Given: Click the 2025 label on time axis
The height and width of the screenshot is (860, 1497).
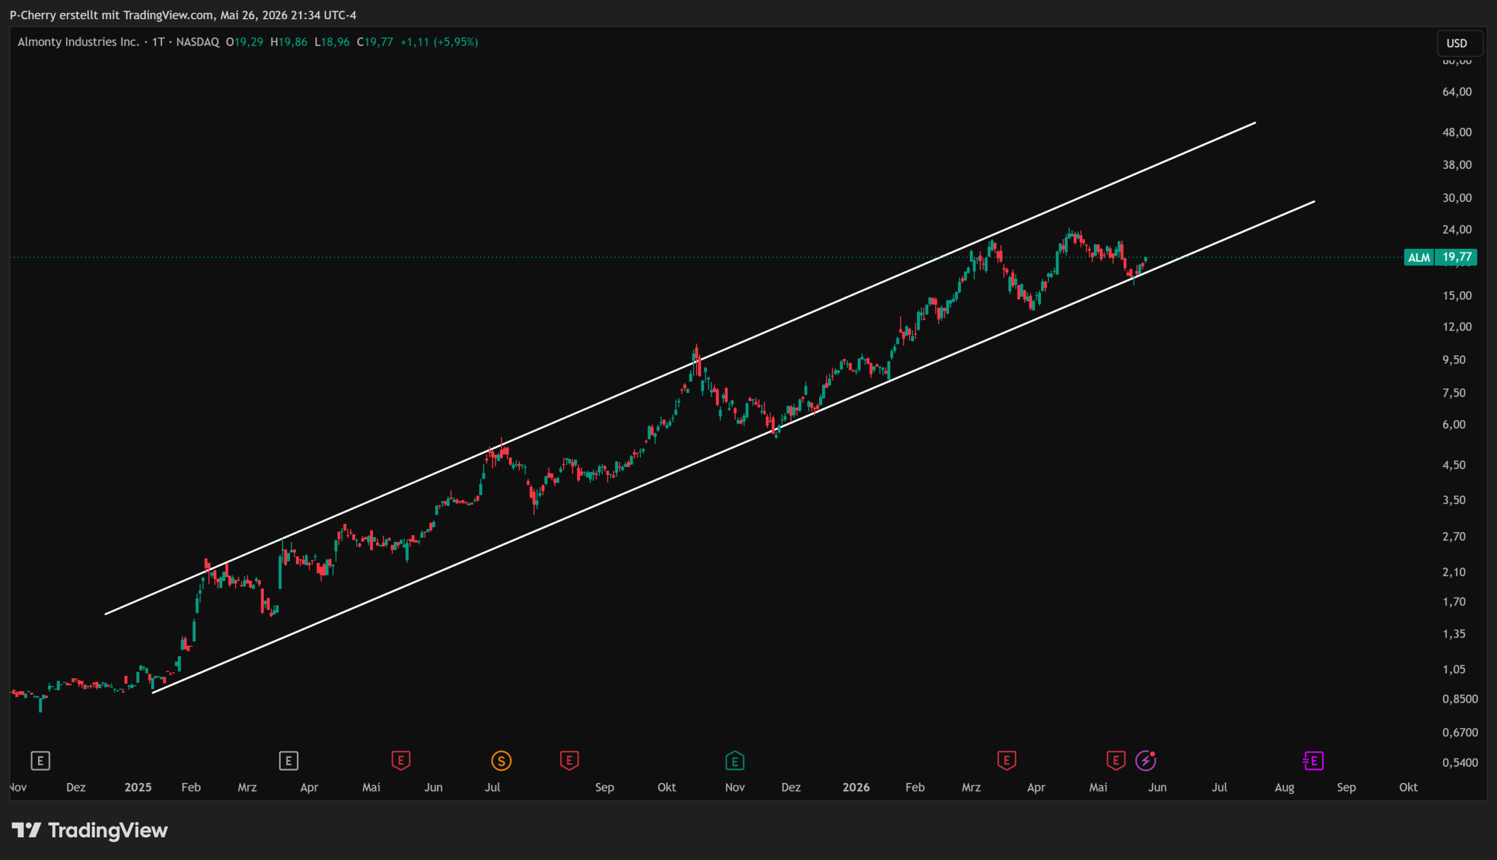Looking at the screenshot, I should click(x=137, y=788).
